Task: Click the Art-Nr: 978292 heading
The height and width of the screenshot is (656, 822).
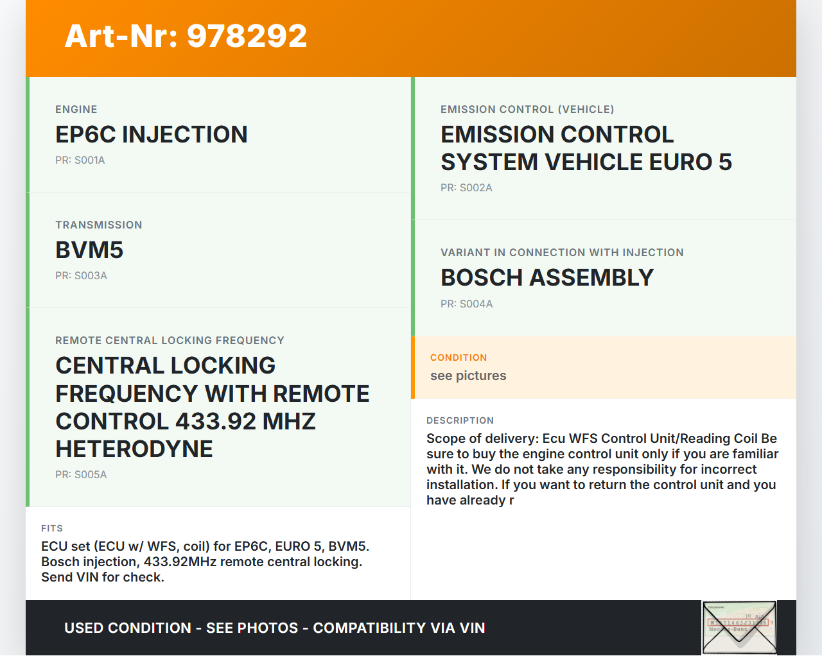Action: pos(186,36)
